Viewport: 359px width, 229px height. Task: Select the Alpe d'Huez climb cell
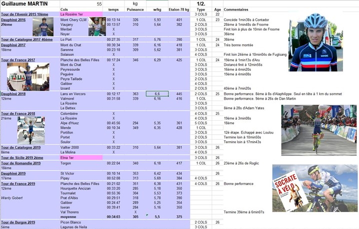69,123
